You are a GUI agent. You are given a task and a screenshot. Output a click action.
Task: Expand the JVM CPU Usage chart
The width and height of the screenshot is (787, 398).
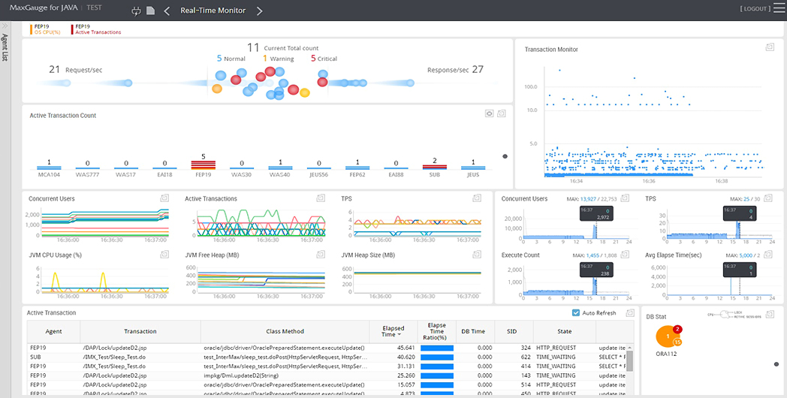pyautogui.click(x=164, y=255)
